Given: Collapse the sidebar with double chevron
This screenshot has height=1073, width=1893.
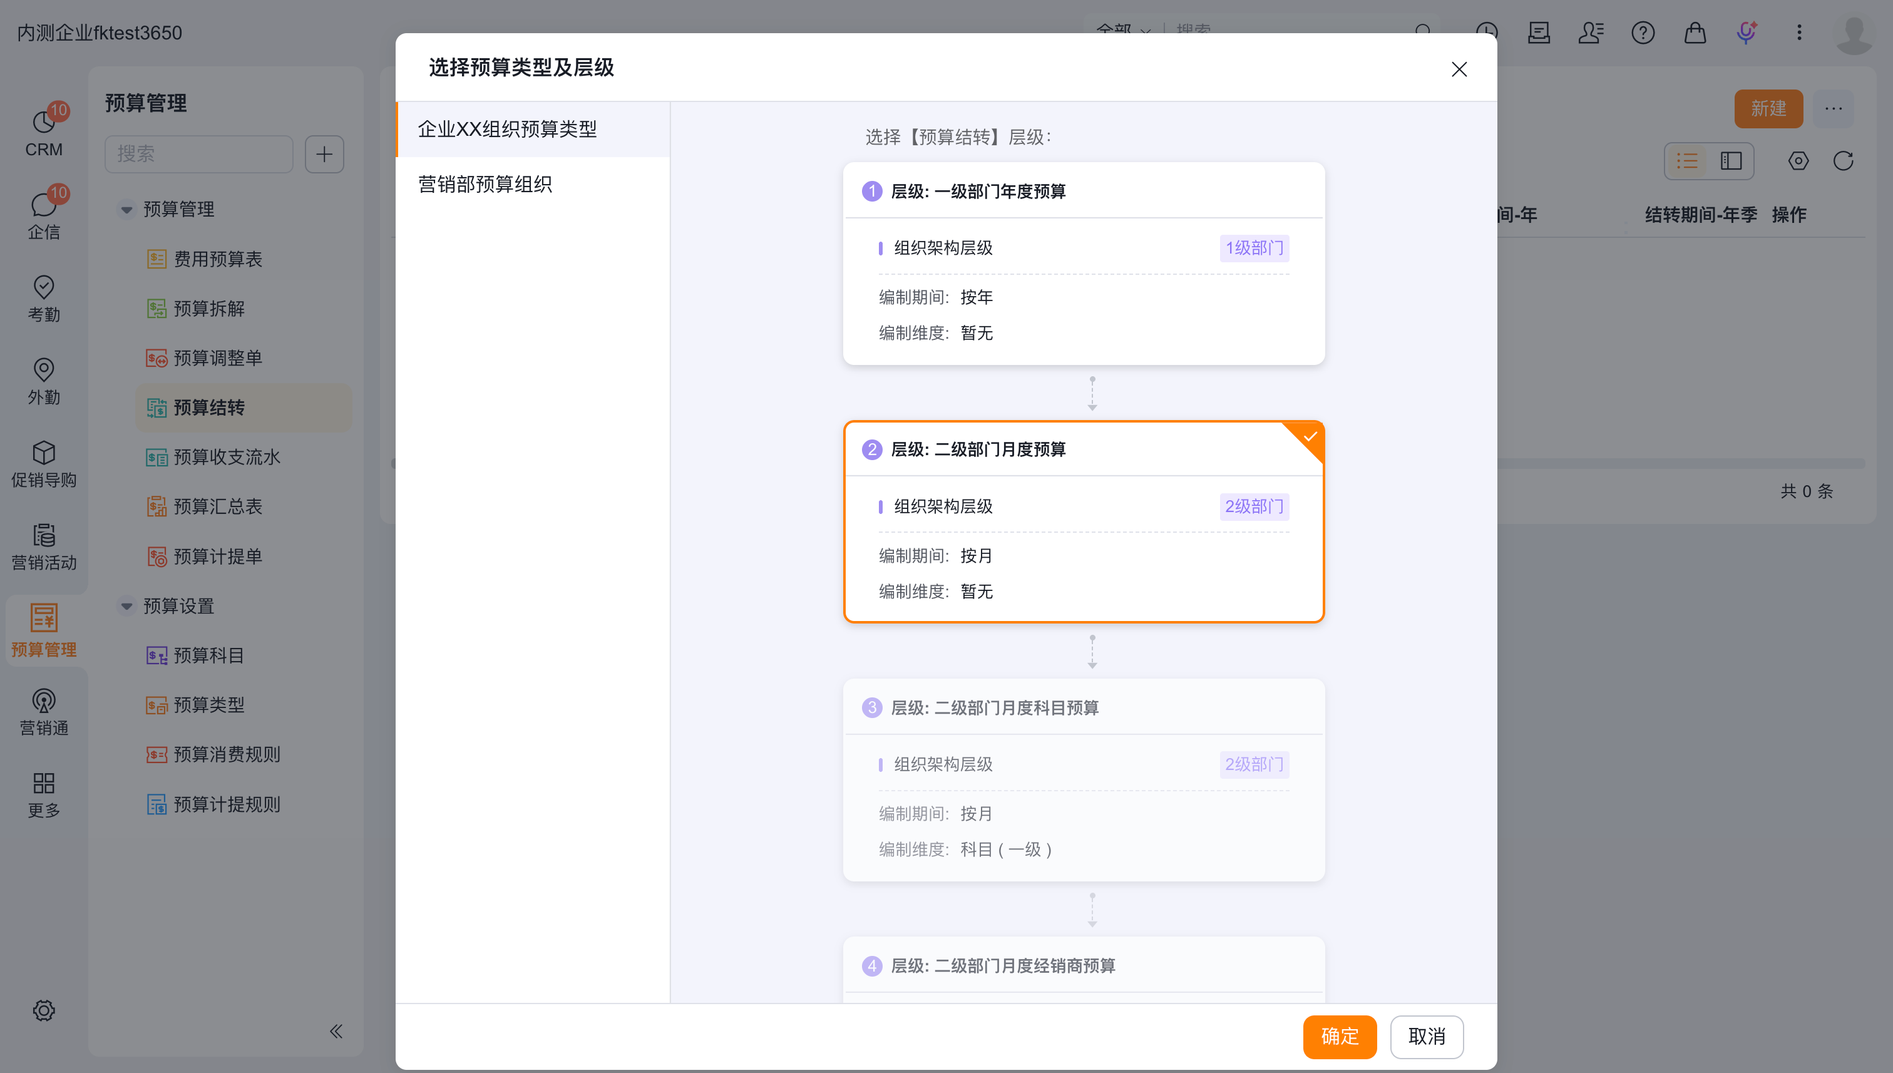Looking at the screenshot, I should point(336,1031).
